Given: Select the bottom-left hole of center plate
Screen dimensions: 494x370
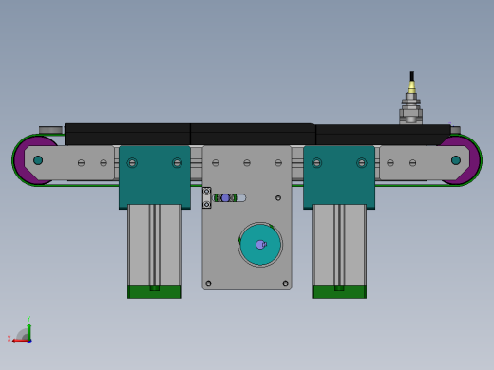Looking at the screenshot, I should click(208, 283).
